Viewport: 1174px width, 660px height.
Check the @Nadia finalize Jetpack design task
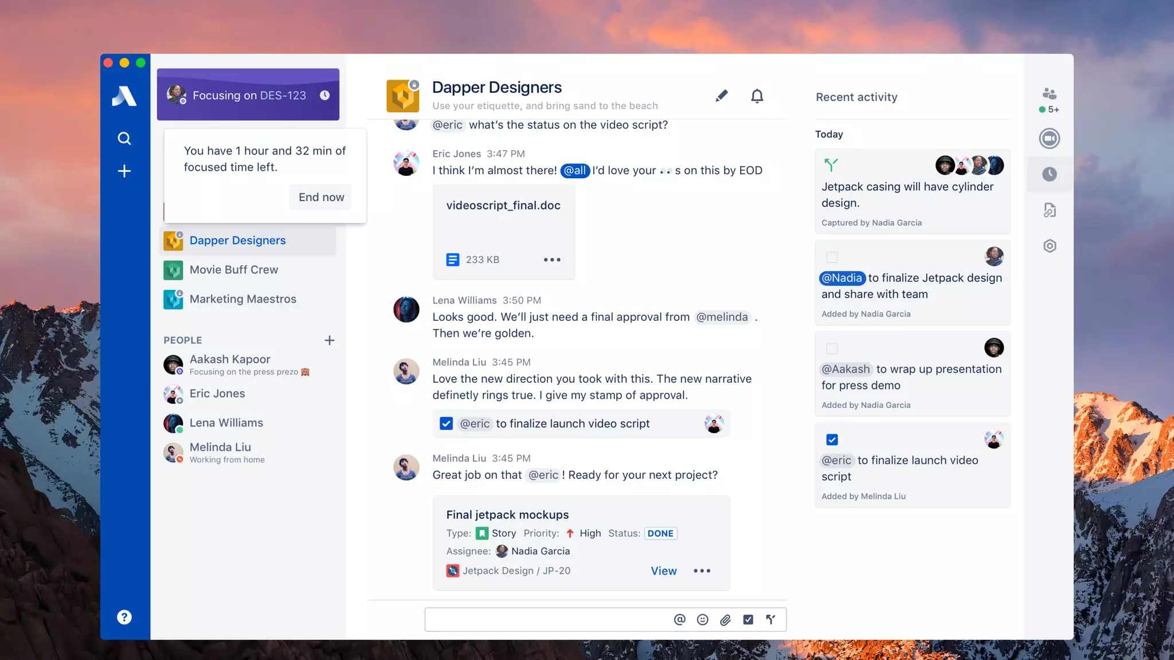tap(832, 257)
